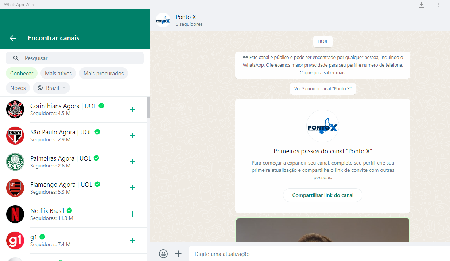Click the HOJE date label
Screen dimensions: 450x261
coord(323,41)
